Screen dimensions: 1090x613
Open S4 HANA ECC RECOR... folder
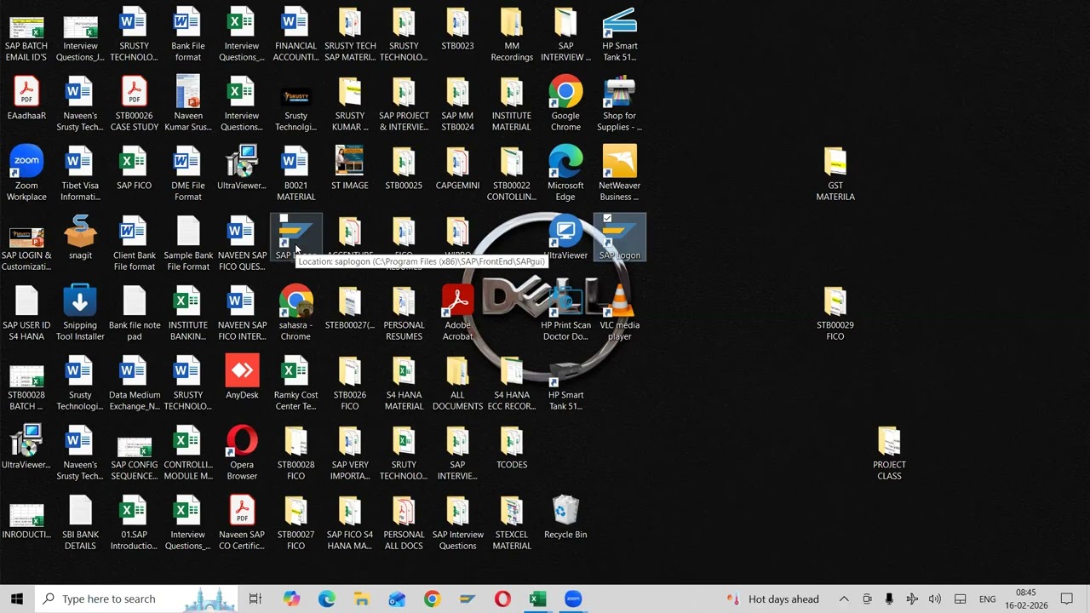511,383
